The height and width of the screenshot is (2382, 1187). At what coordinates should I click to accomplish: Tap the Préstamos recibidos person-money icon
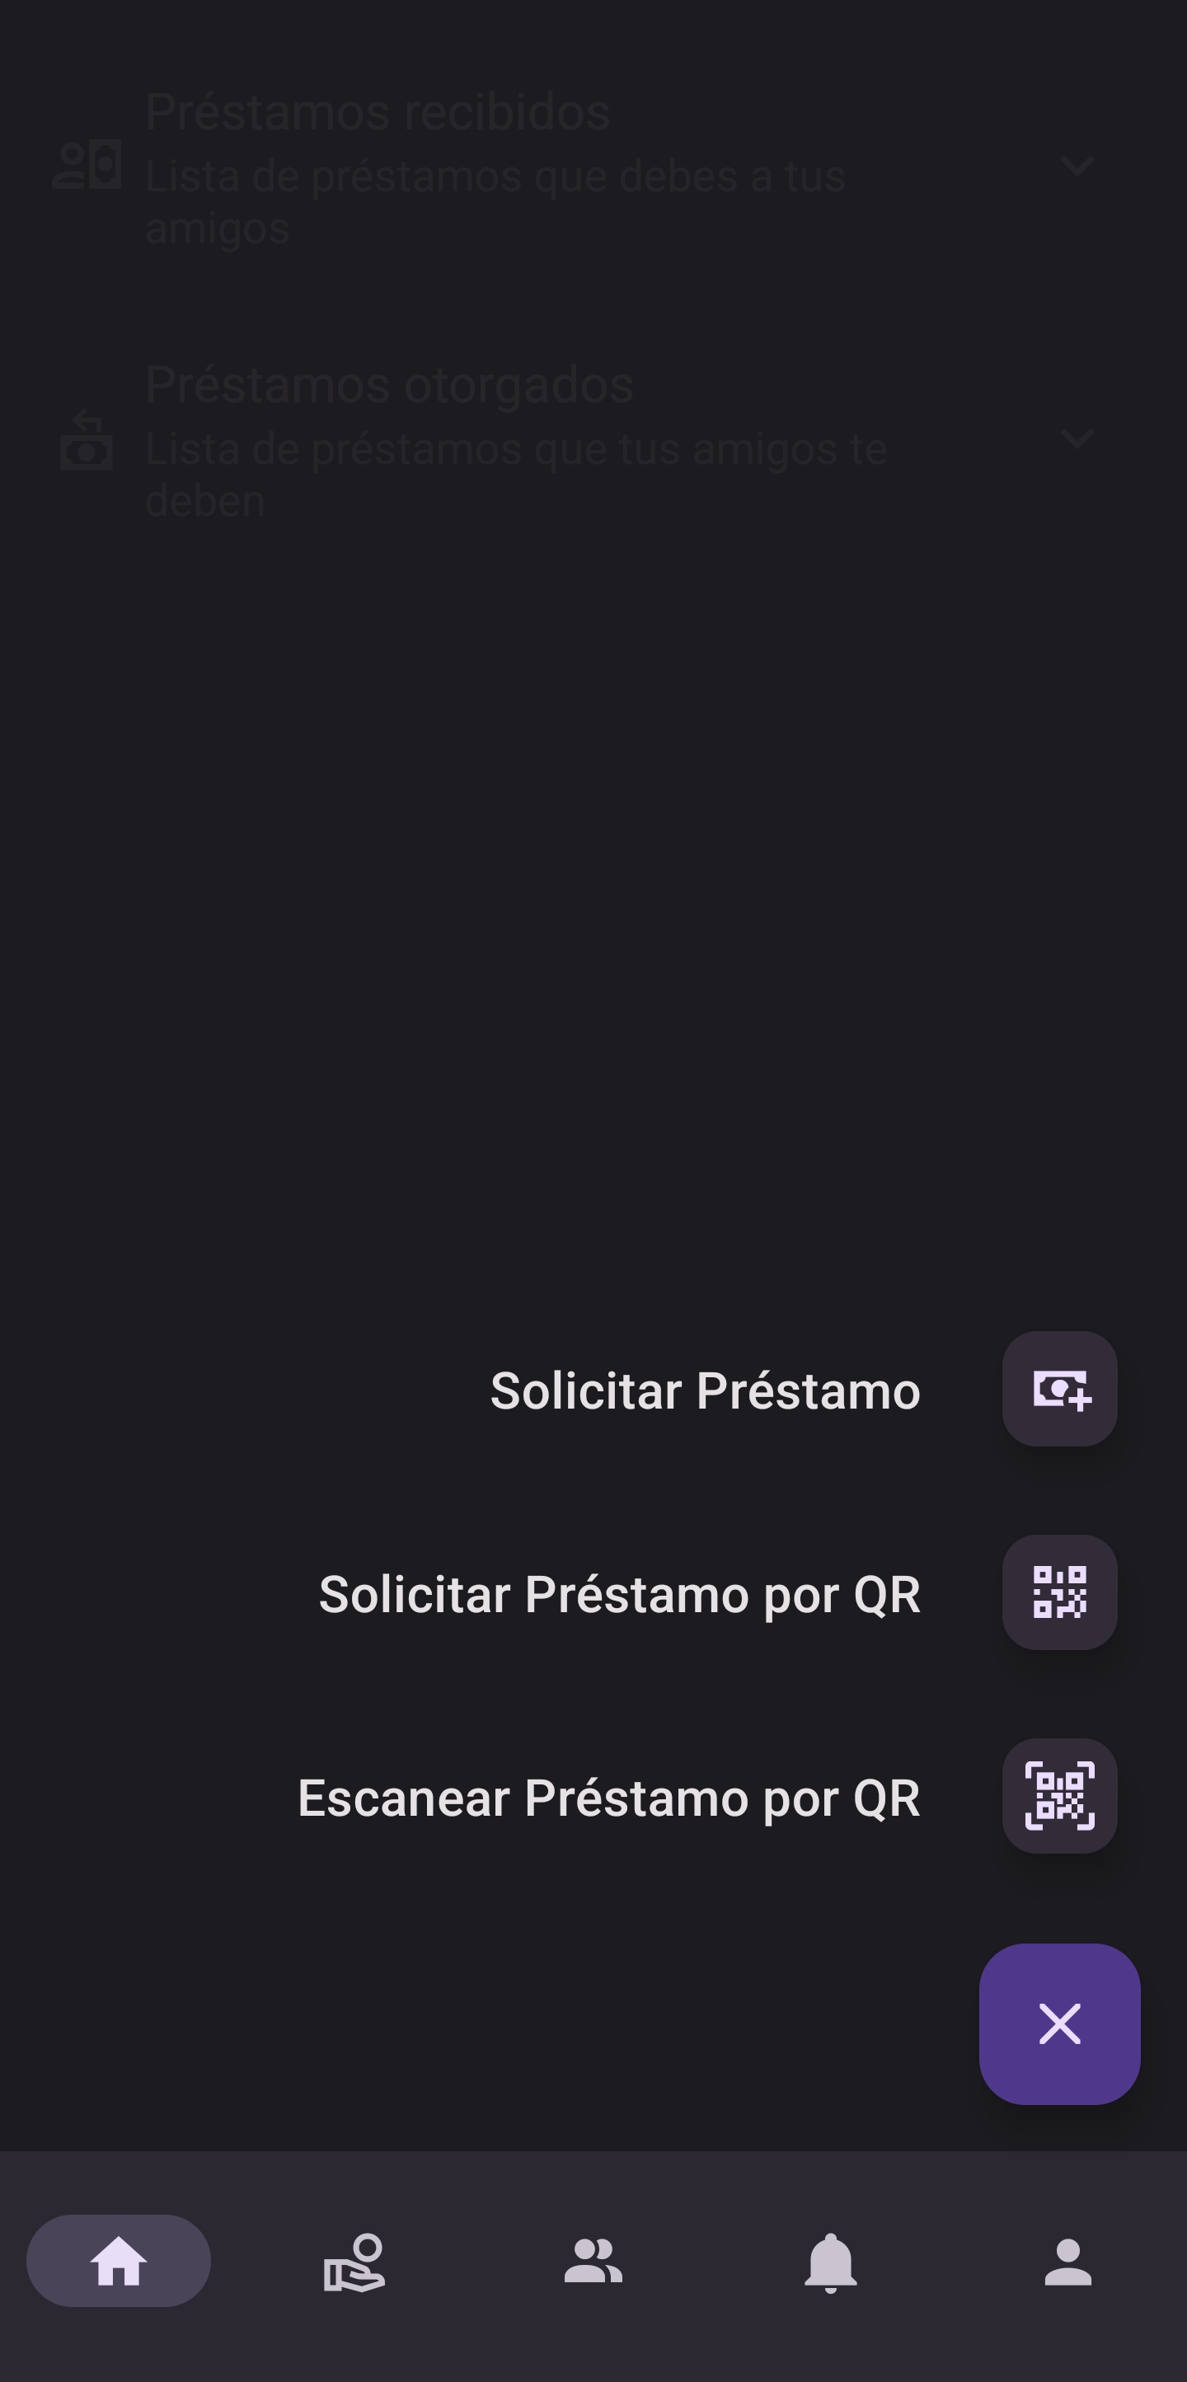click(x=87, y=165)
